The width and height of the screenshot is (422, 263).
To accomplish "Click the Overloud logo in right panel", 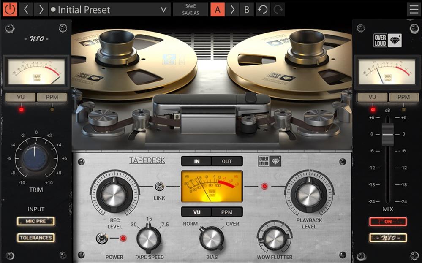I will tap(387, 41).
